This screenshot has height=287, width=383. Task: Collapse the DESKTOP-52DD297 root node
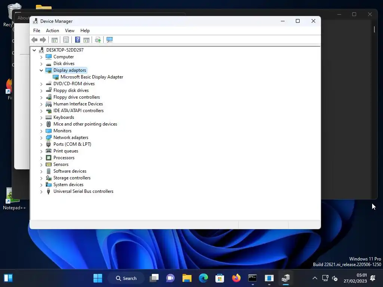[x=34, y=50]
